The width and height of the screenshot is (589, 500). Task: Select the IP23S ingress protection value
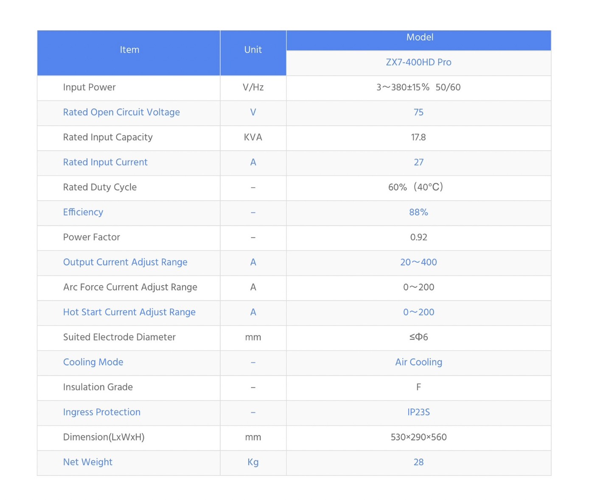point(418,412)
